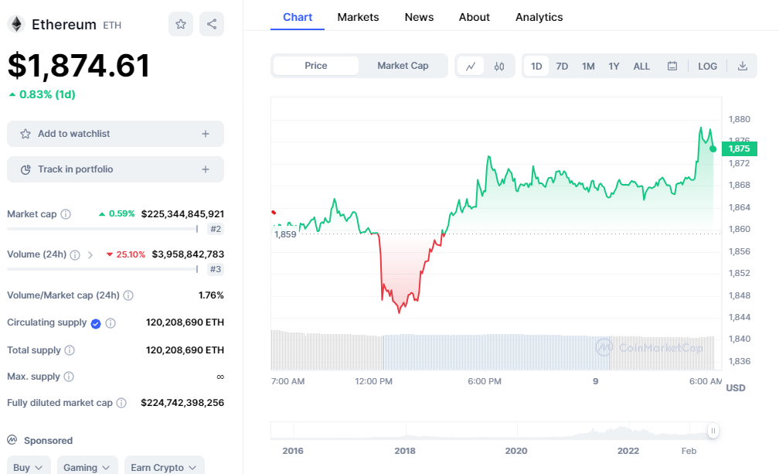Image resolution: width=779 pixels, height=474 pixels.
Task: Show Max. supply info icon
Action: (69, 377)
